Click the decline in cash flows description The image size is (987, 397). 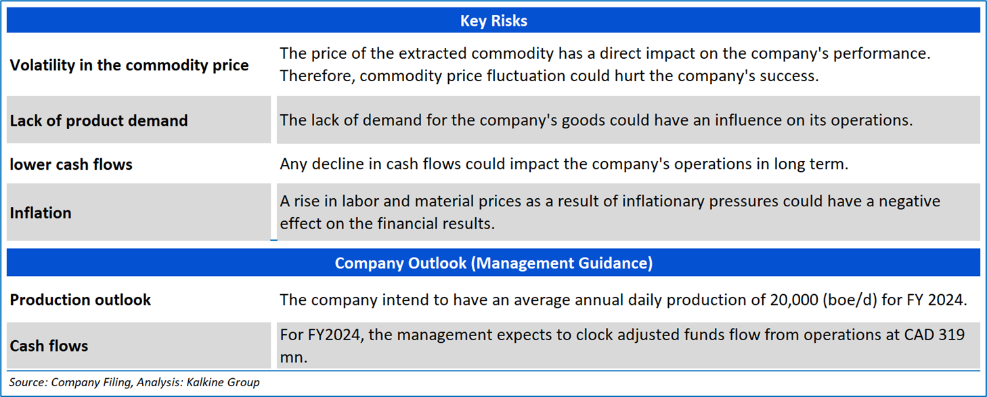click(563, 164)
